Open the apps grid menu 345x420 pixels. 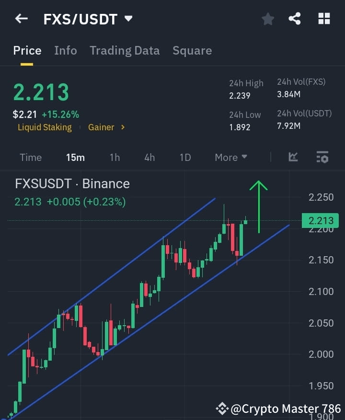324,19
